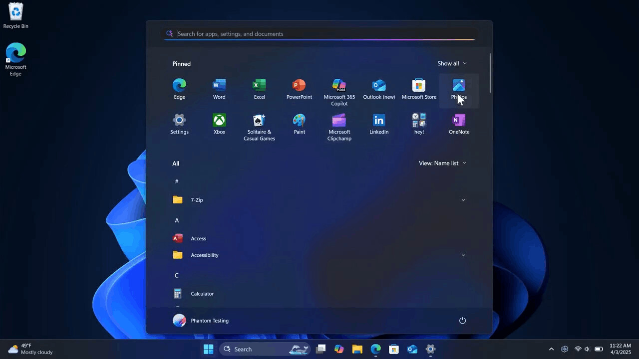Open Copilot from the taskbar

[x=339, y=349]
